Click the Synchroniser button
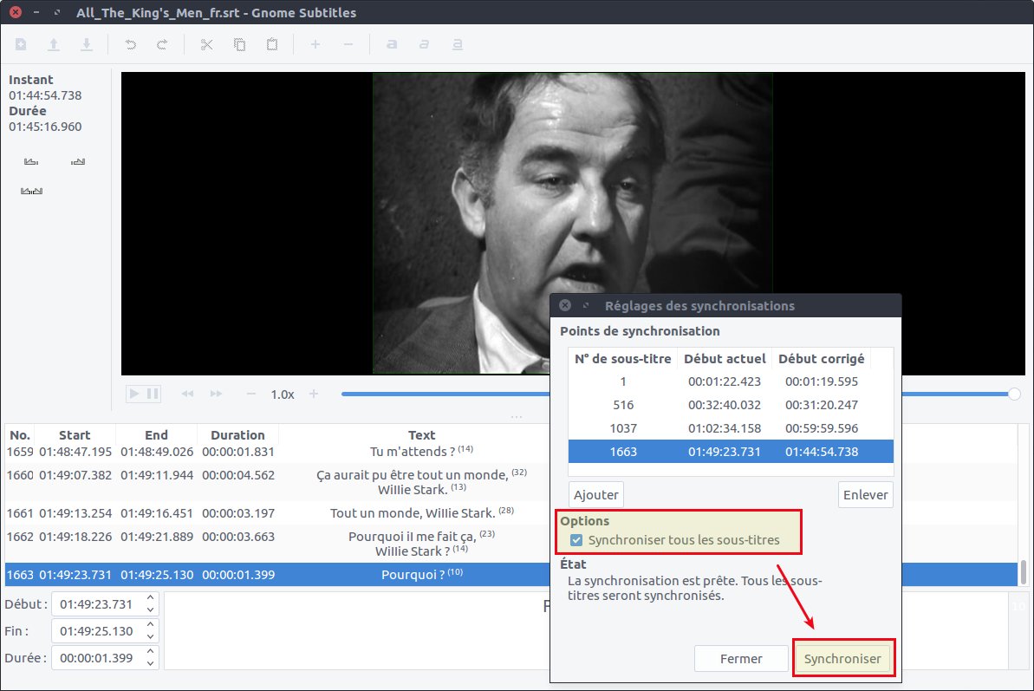The width and height of the screenshot is (1034, 691). (x=842, y=659)
